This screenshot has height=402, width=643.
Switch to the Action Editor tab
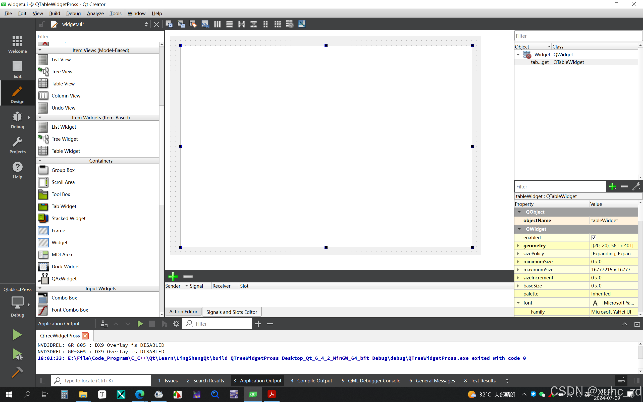click(x=183, y=312)
